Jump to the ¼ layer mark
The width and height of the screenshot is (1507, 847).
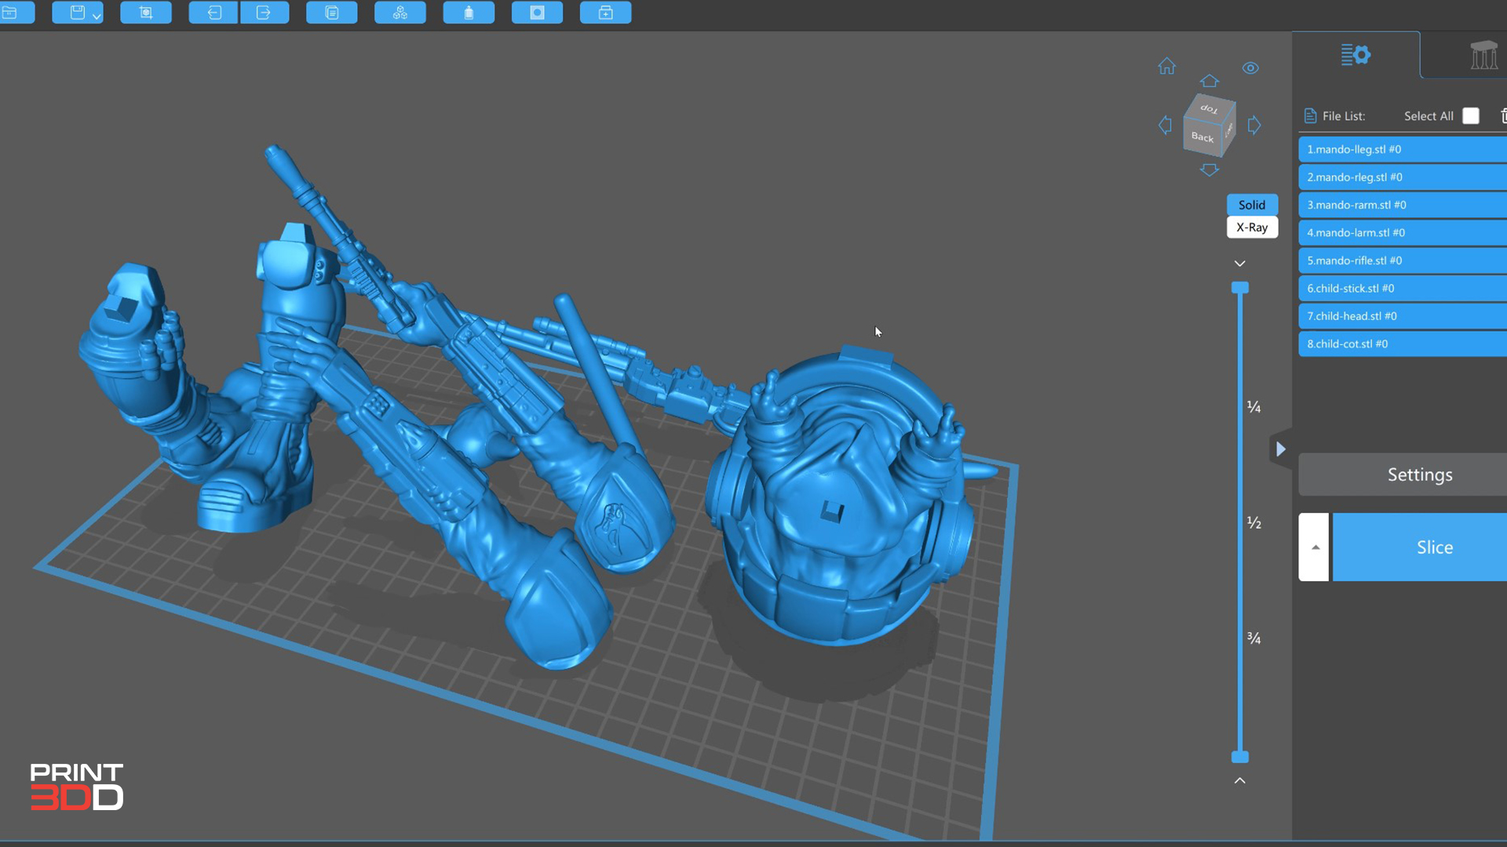1254,407
